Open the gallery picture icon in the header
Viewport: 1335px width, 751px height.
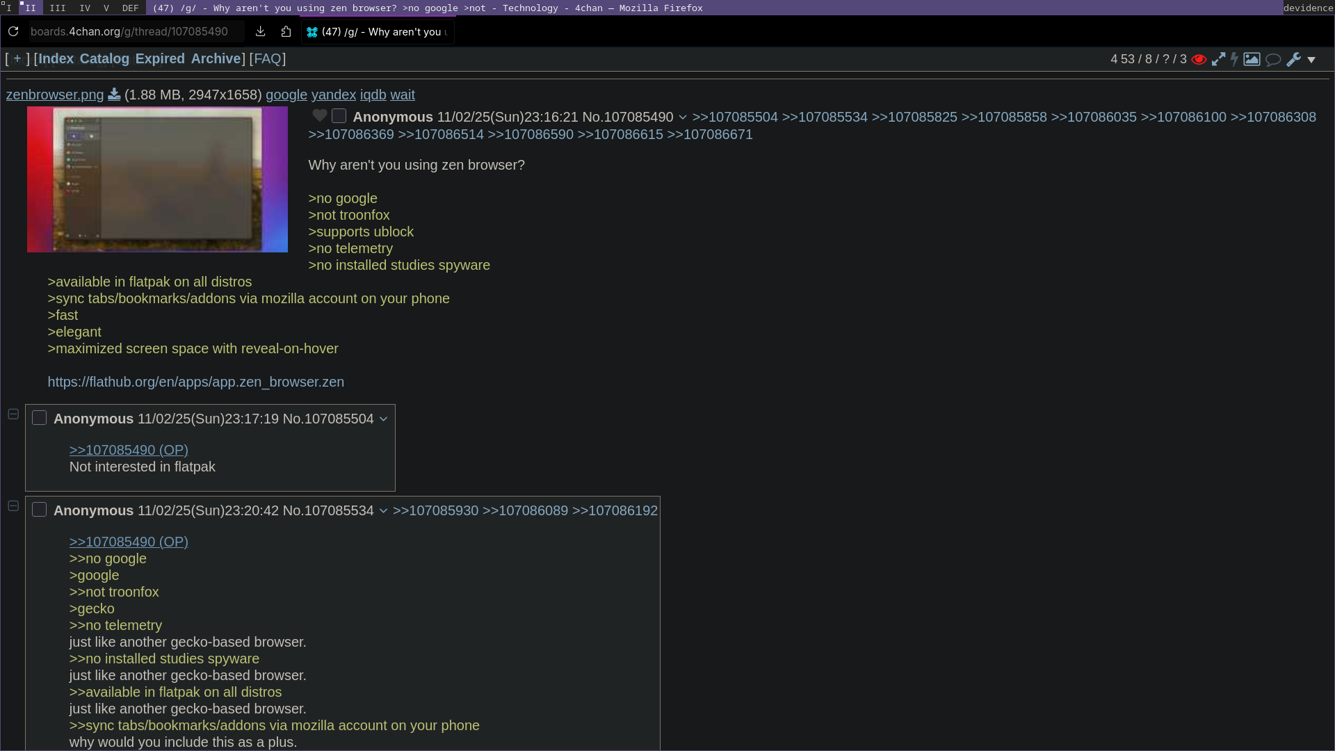(1252, 59)
